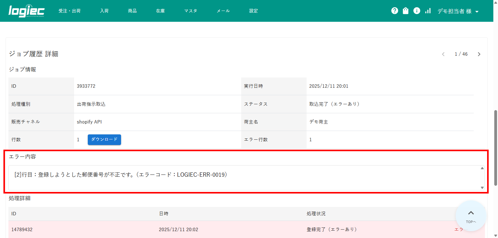
Task: Open the 商品 menu
Action: point(132,11)
